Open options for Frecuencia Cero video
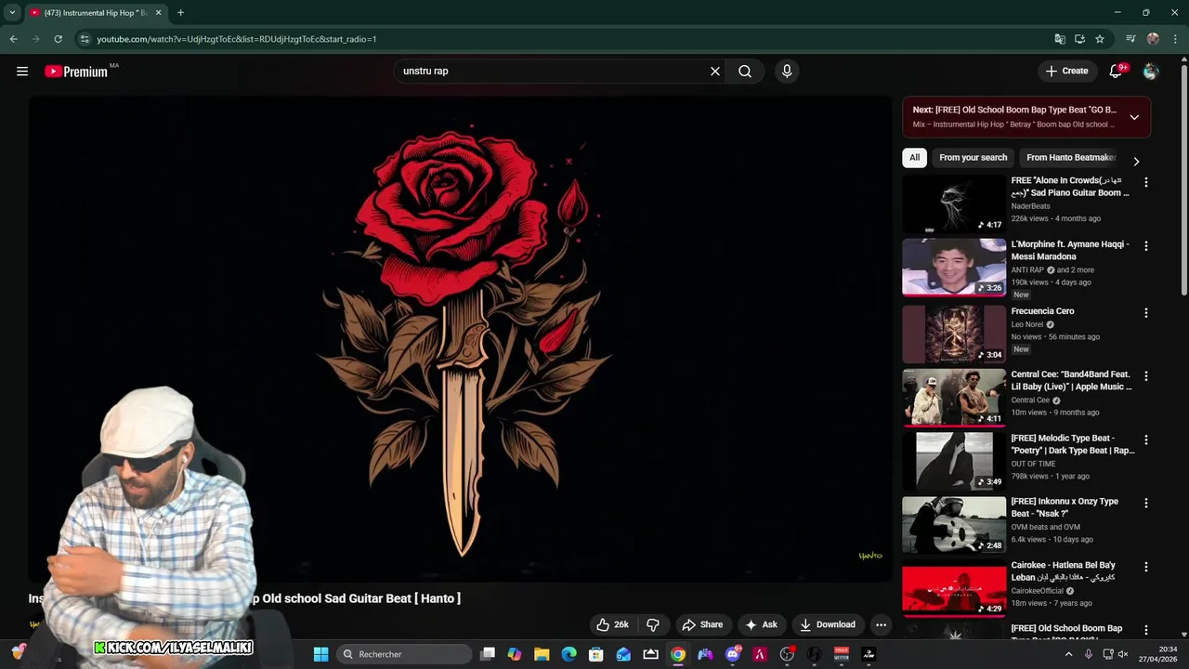Viewport: 1189px width, 669px height. click(1146, 313)
